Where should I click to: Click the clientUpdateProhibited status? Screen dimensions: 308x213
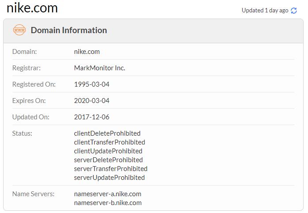tap(108, 151)
